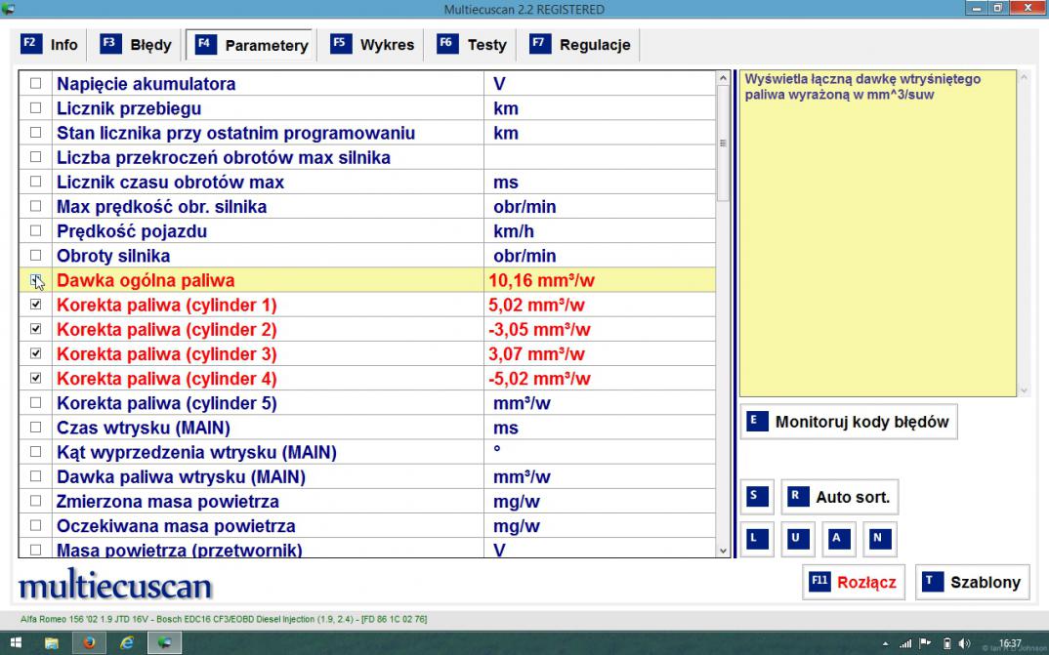Click the battery tray icon
The width and height of the screenshot is (1049, 655).
pos(946,643)
